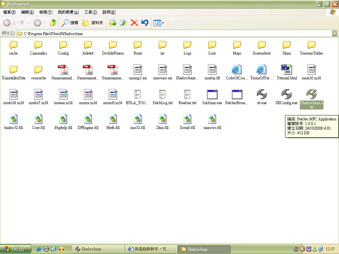Switch to the Shadowbane game taskbar button
The width and height of the screenshot is (339, 254).
[98, 249]
